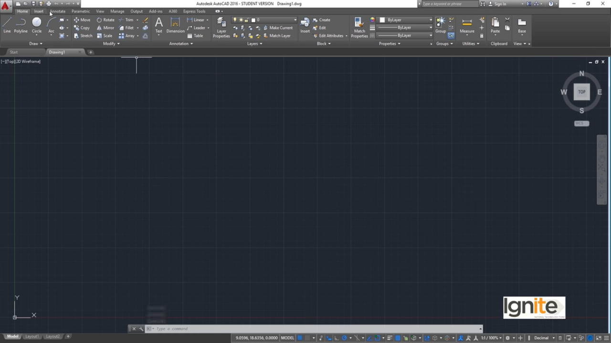Viewport: 611px width, 343px height.
Task: Select the Text tool
Action: click(159, 25)
